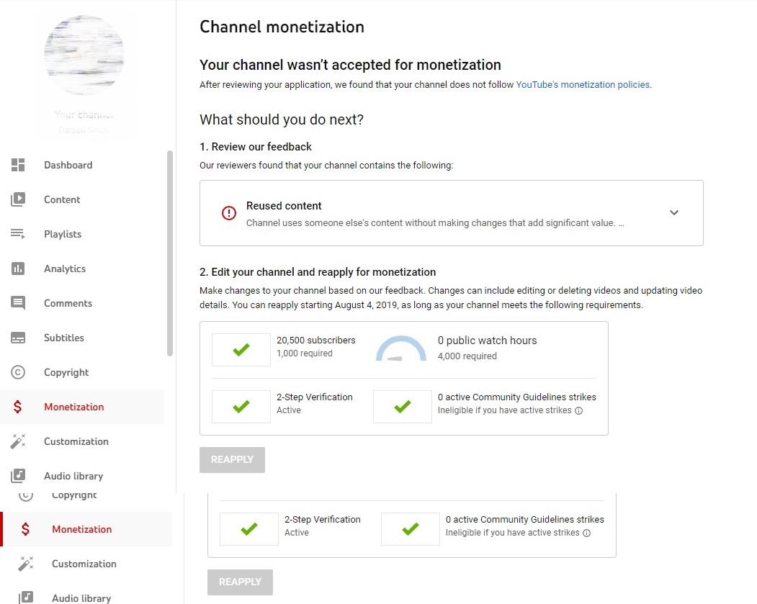Click the Dashboard grid icon
The height and width of the screenshot is (604, 757).
point(18,165)
